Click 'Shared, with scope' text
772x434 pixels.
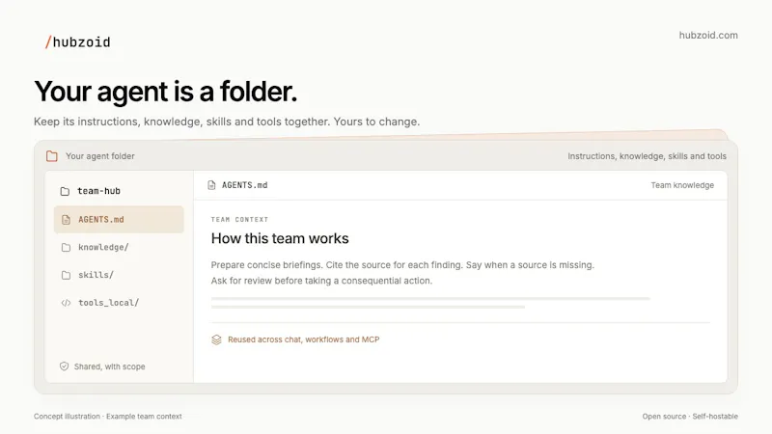[109, 366]
